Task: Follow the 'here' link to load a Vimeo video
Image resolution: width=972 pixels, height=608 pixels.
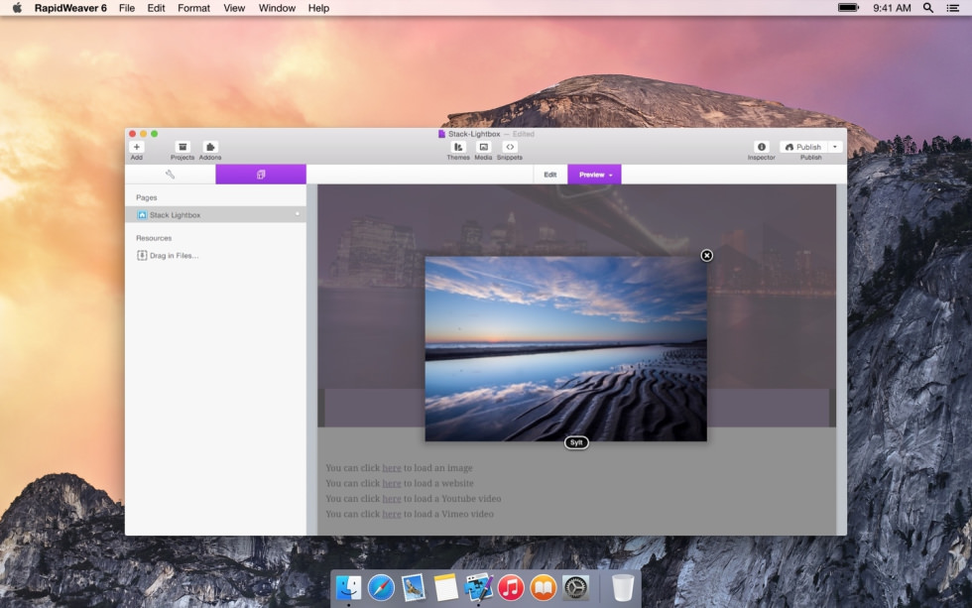Action: click(x=392, y=514)
